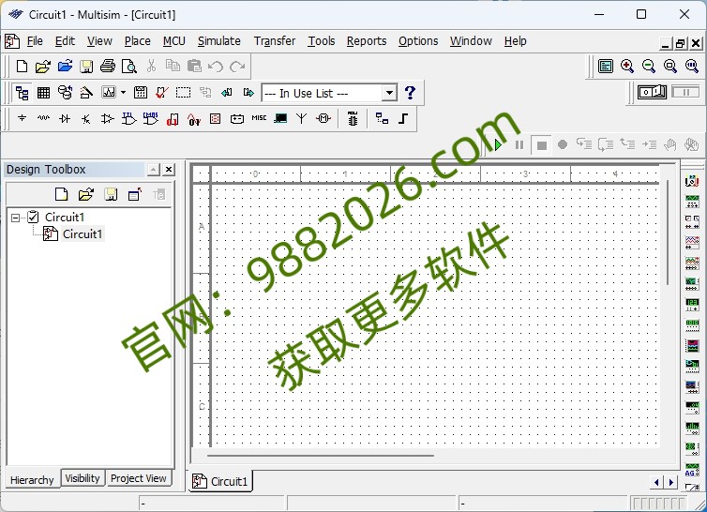Place a bus

[403, 119]
